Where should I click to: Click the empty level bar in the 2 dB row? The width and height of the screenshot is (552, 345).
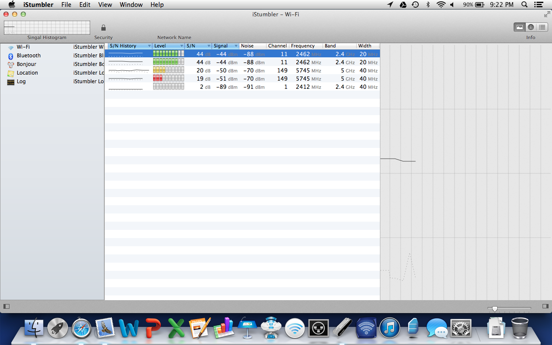coord(169,87)
